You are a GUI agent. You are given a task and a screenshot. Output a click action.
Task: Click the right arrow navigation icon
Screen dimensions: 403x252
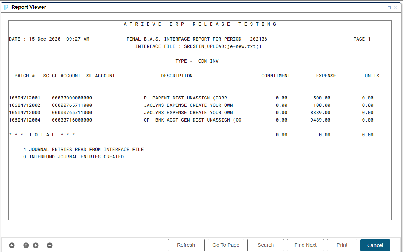(x=50, y=245)
